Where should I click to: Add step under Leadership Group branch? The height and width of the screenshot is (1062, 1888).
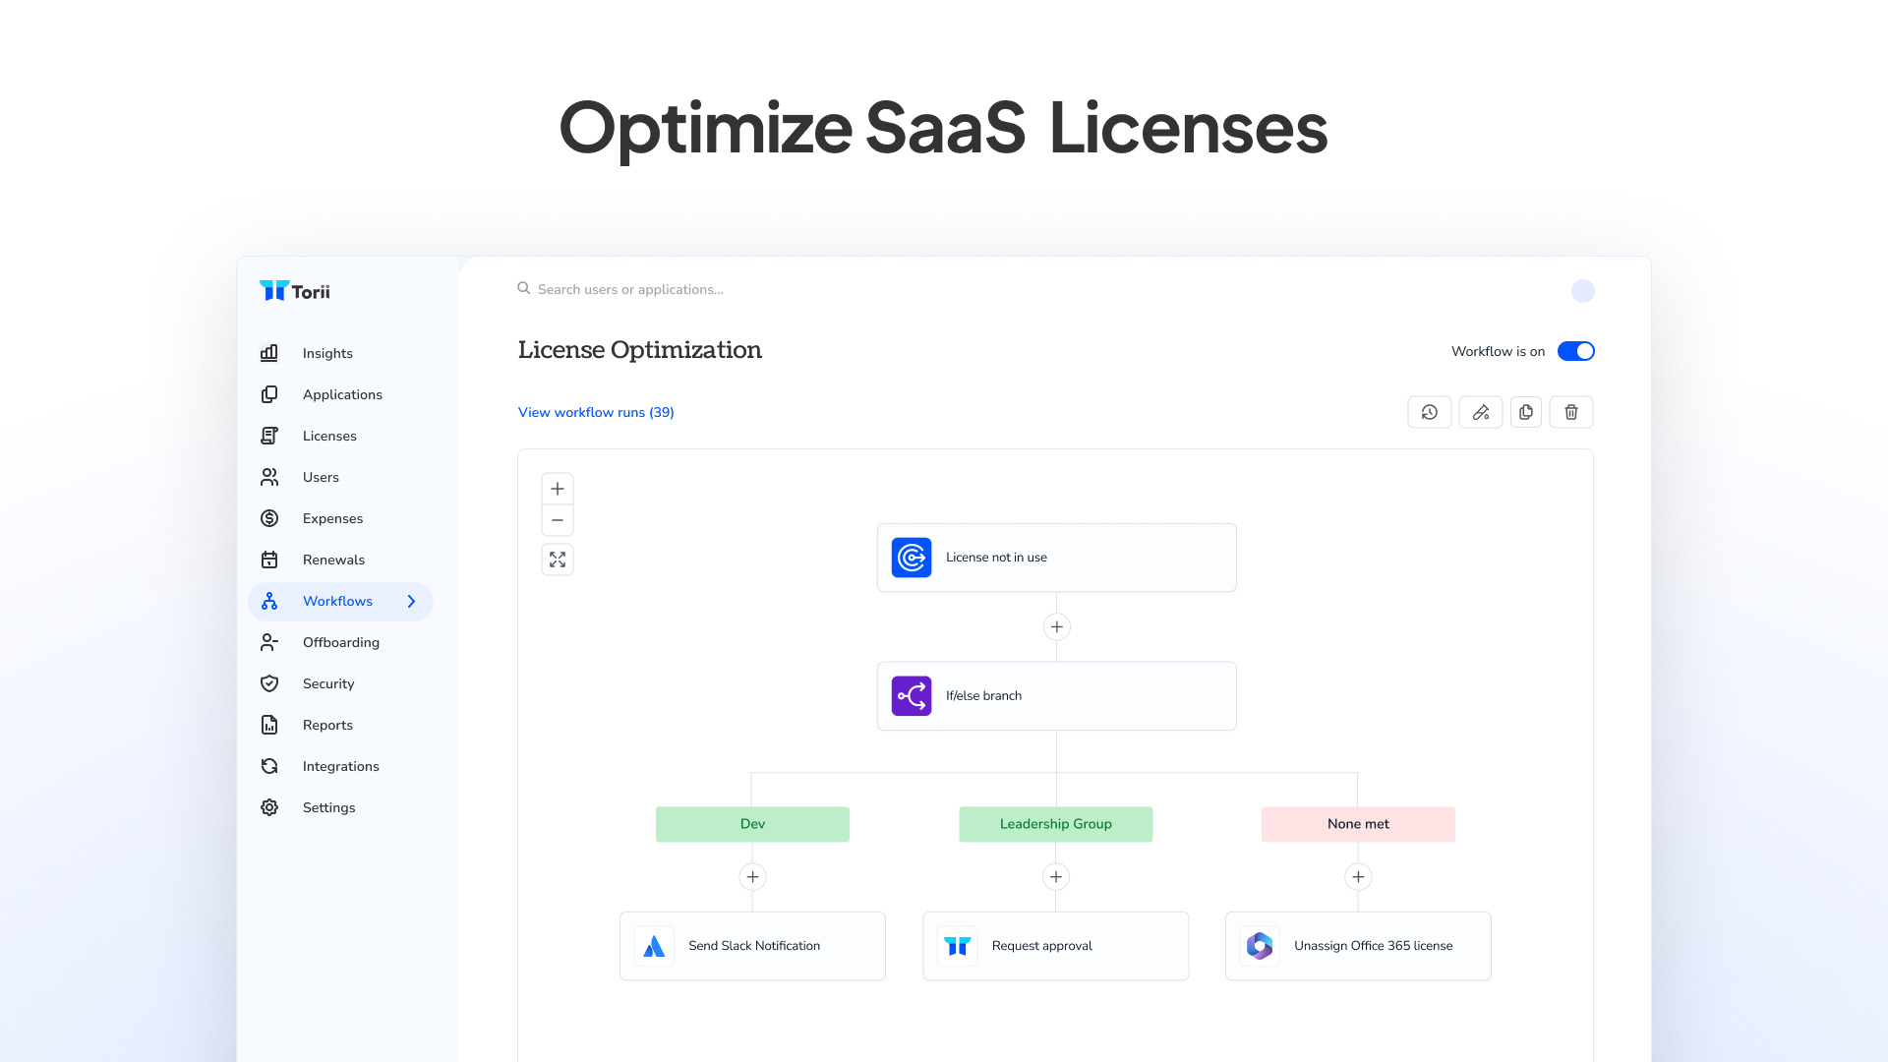[x=1055, y=876]
